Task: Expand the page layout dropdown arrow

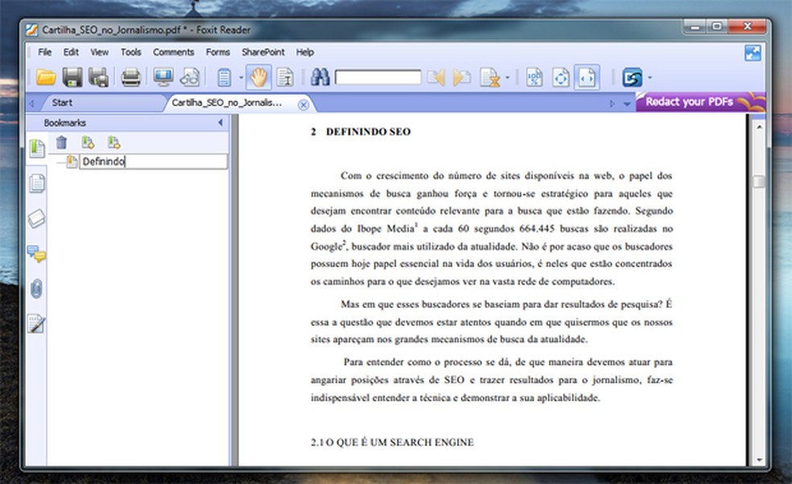Action: click(x=241, y=78)
